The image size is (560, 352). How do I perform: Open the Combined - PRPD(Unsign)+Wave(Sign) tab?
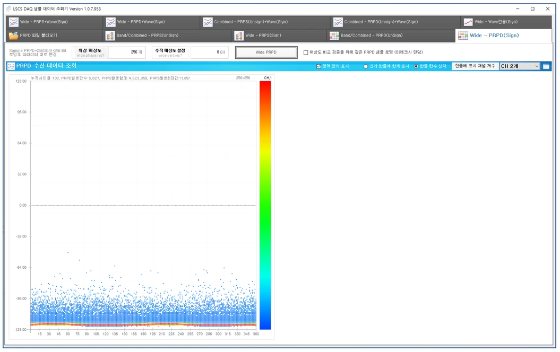395,22
